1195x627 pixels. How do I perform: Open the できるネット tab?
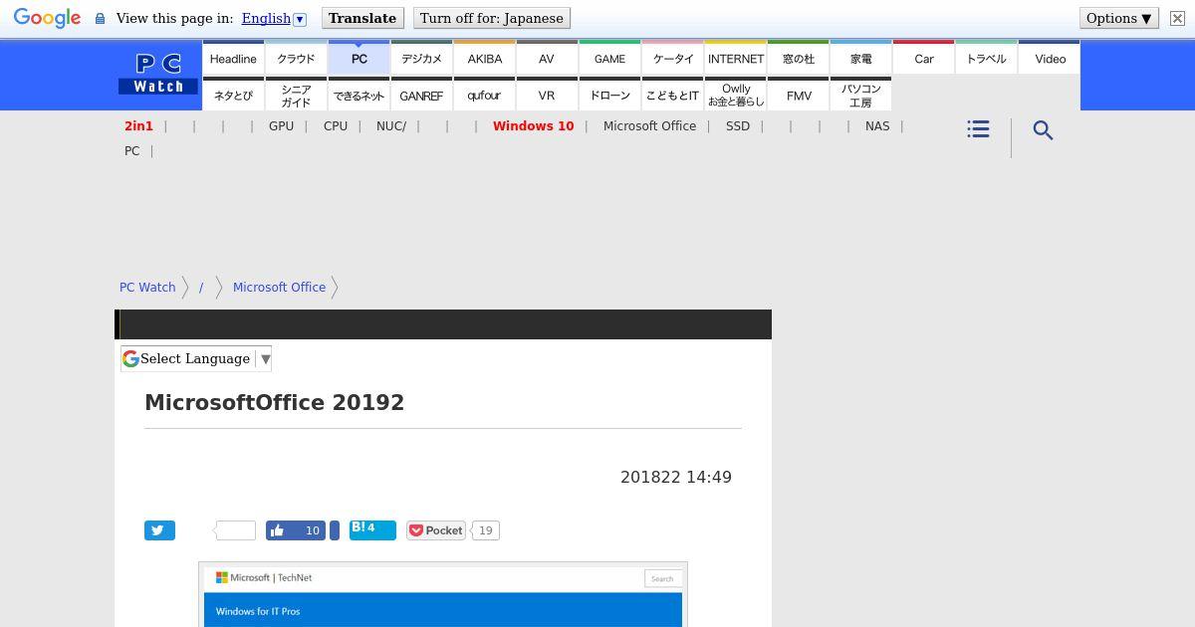click(359, 95)
